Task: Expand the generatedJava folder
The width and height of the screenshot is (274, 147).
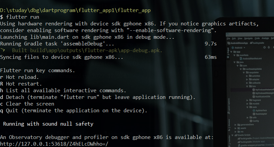Action: (236, 125)
